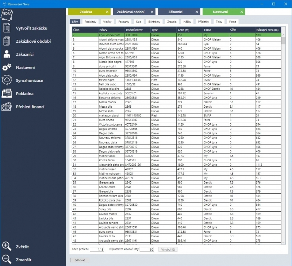Click the Synchronizace cloud icon
This screenshot has height=266, width=292.
(7, 80)
